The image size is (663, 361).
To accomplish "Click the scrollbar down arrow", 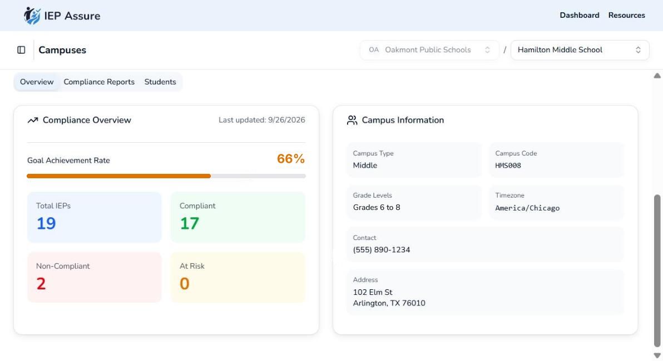I will (x=657, y=355).
